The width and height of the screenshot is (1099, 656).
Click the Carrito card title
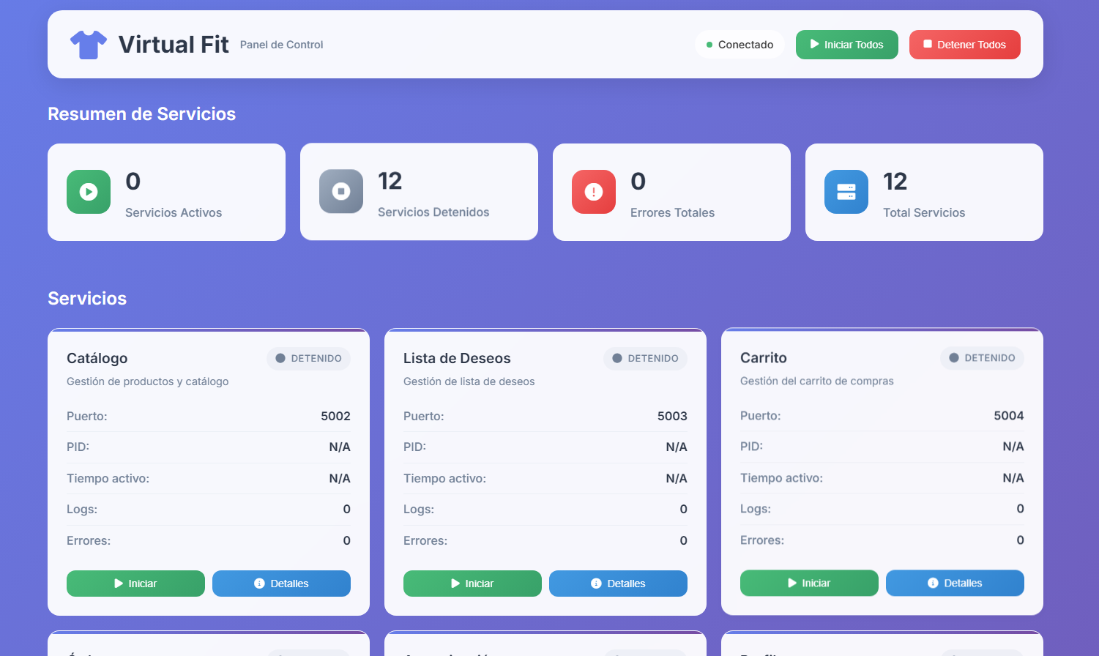click(764, 357)
